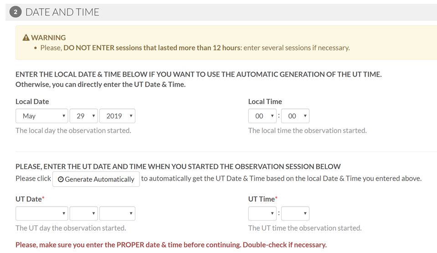Viewport: 437px width, 253px height.
Task: Open the Local Time minutes dropdown
Action: click(x=295, y=116)
